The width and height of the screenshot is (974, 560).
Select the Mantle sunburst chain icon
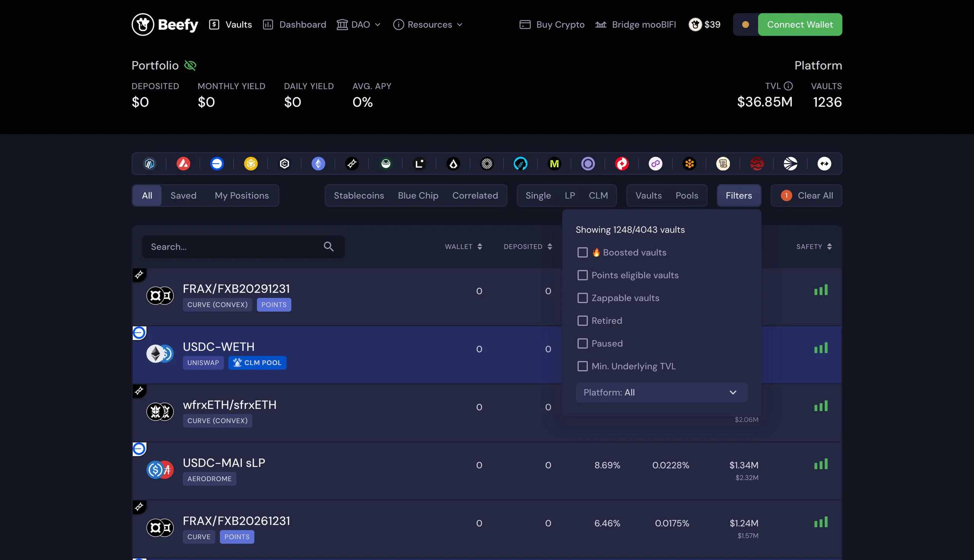click(x=487, y=164)
